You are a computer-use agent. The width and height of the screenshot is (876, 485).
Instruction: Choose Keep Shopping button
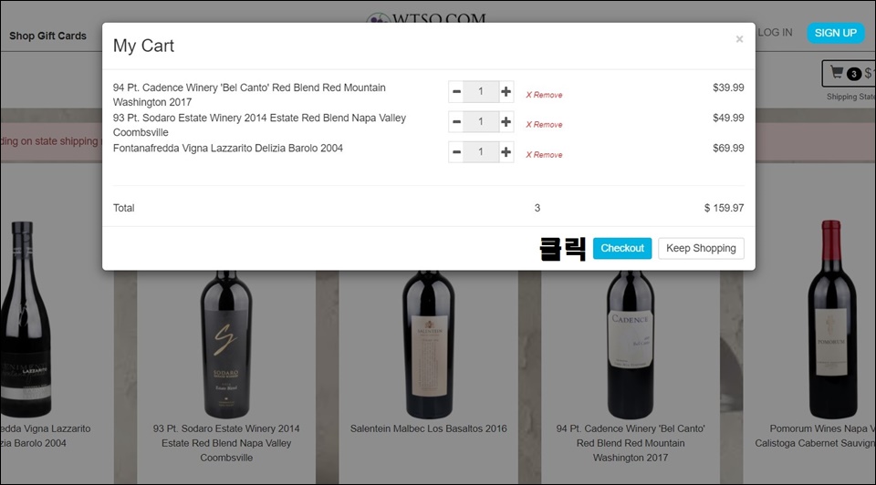[701, 248]
